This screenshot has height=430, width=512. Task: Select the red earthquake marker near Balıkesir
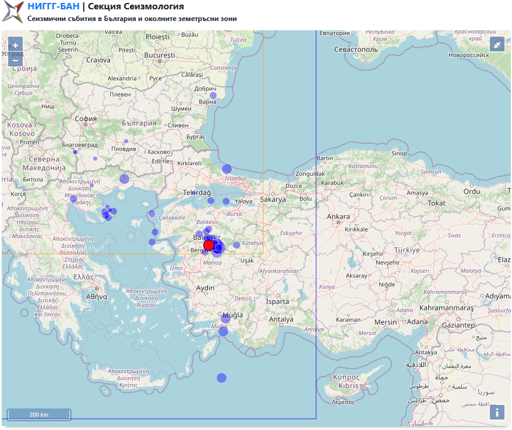click(x=209, y=245)
